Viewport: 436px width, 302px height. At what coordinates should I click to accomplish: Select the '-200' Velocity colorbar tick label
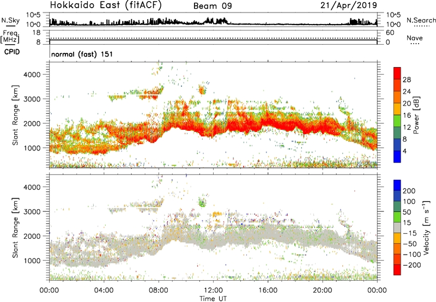click(411, 265)
